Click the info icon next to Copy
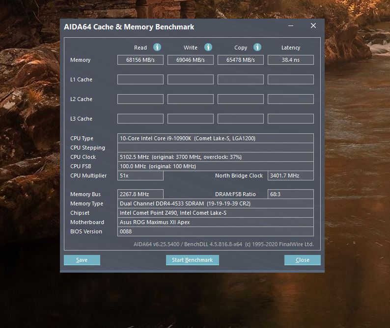390x328 pixels. (257, 47)
